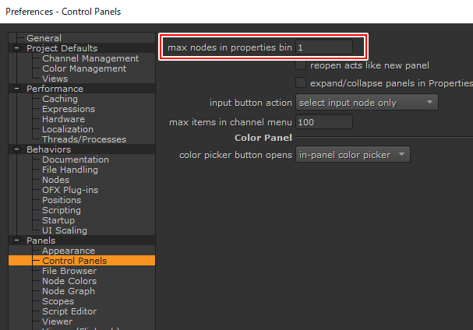Open the Hardware preferences page
473x330 pixels.
tap(63, 119)
